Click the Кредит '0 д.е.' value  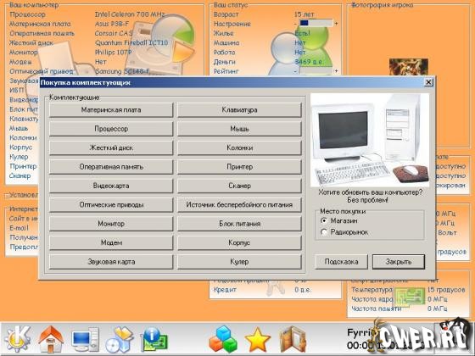(x=303, y=289)
